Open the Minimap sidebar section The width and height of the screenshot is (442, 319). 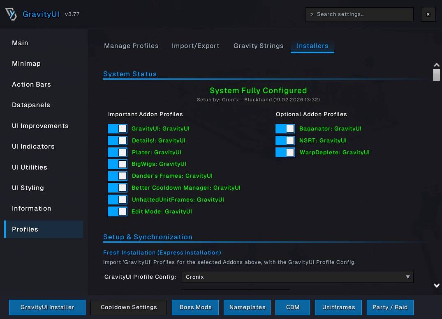pos(26,64)
